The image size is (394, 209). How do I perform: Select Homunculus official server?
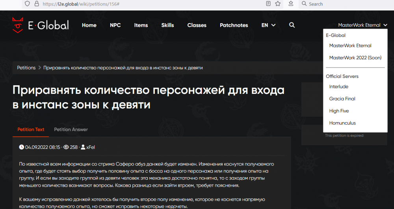pos(342,123)
